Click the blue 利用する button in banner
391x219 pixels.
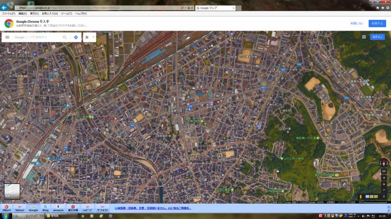(x=377, y=23)
